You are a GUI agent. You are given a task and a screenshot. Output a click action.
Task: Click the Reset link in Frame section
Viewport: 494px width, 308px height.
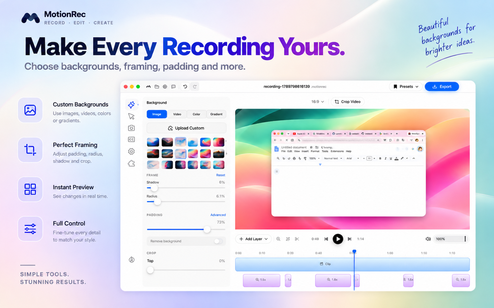[221, 175]
